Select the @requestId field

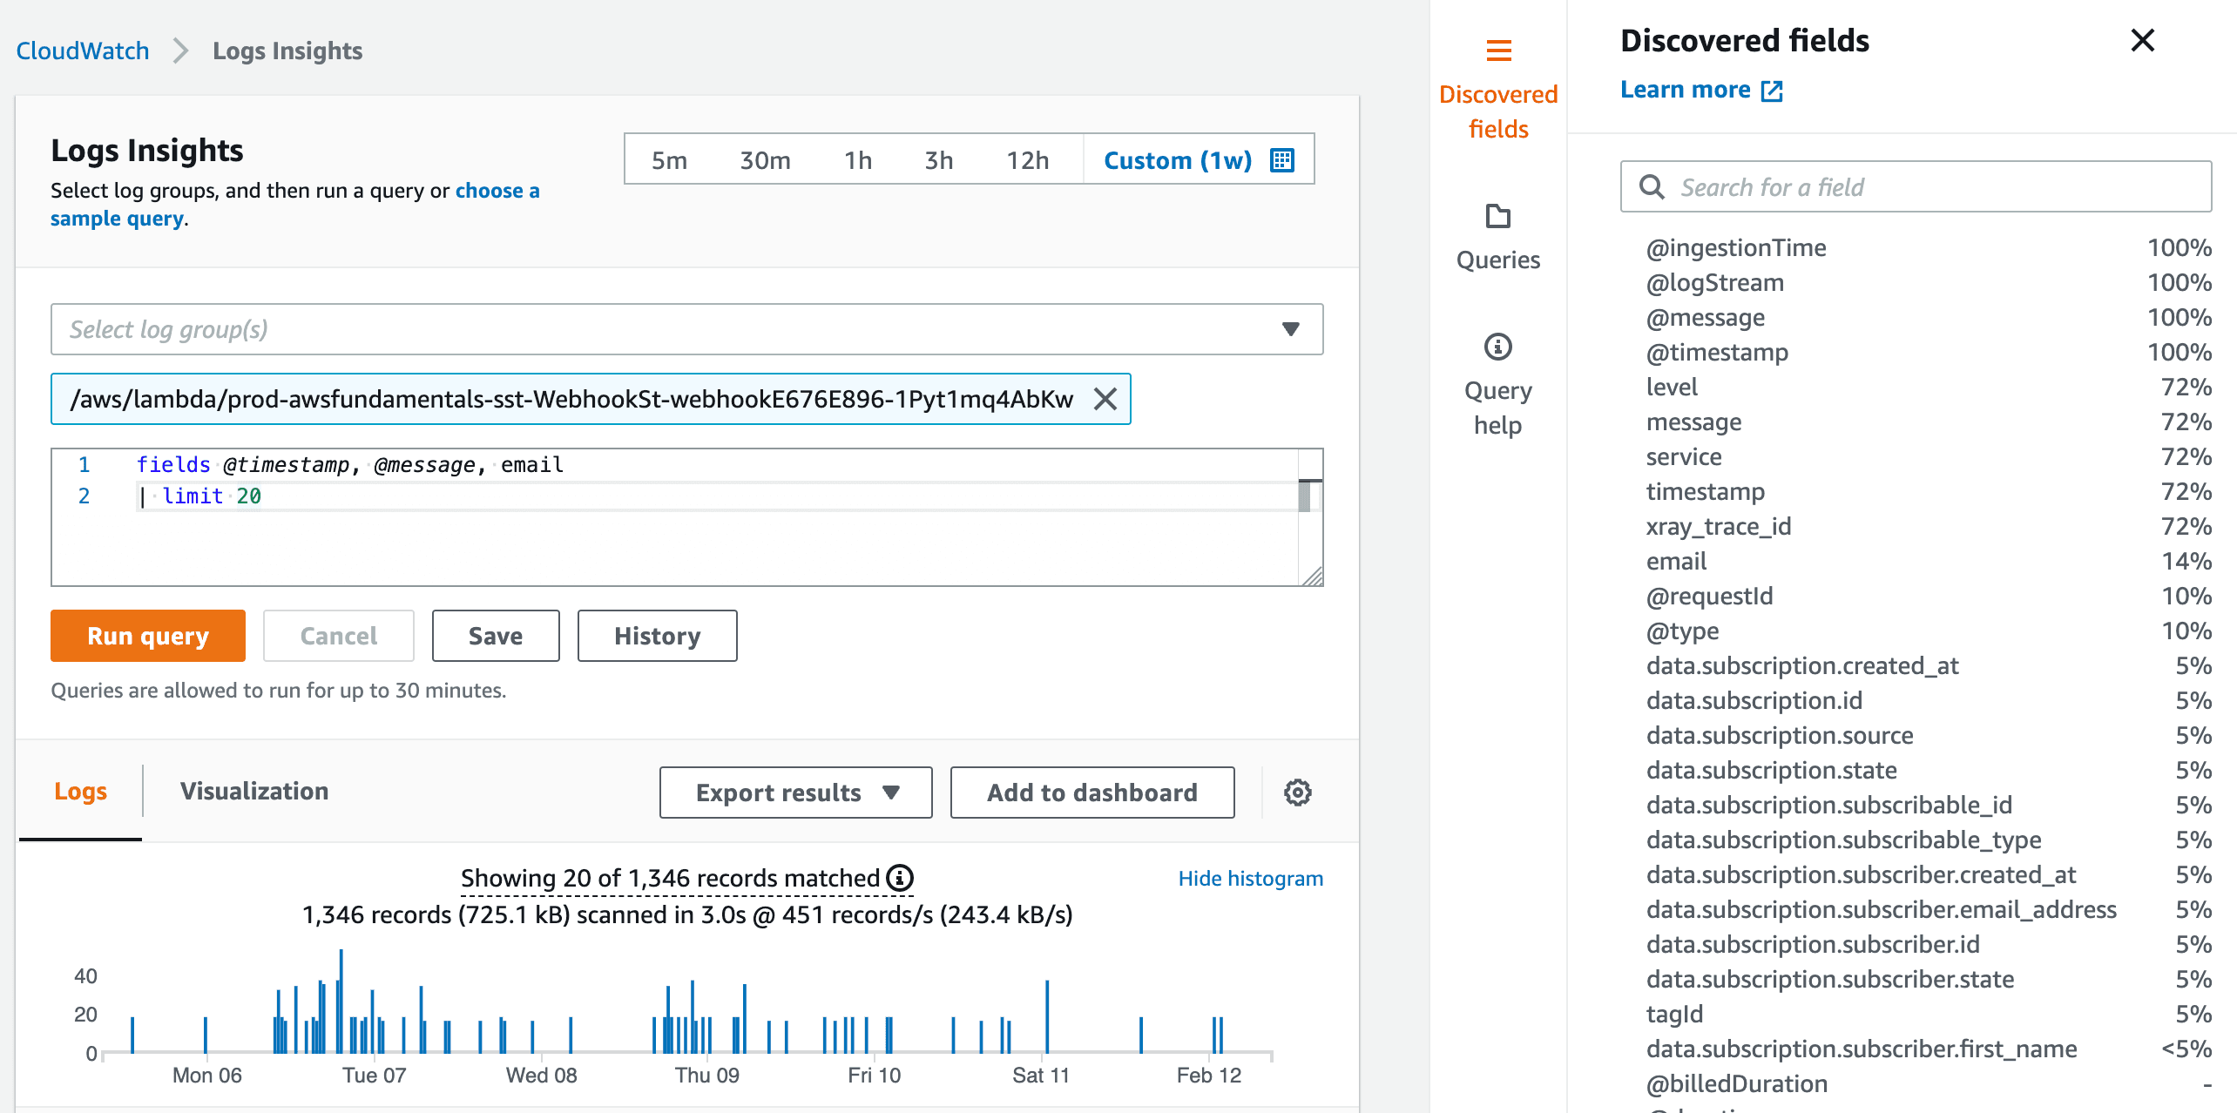click(x=1709, y=596)
